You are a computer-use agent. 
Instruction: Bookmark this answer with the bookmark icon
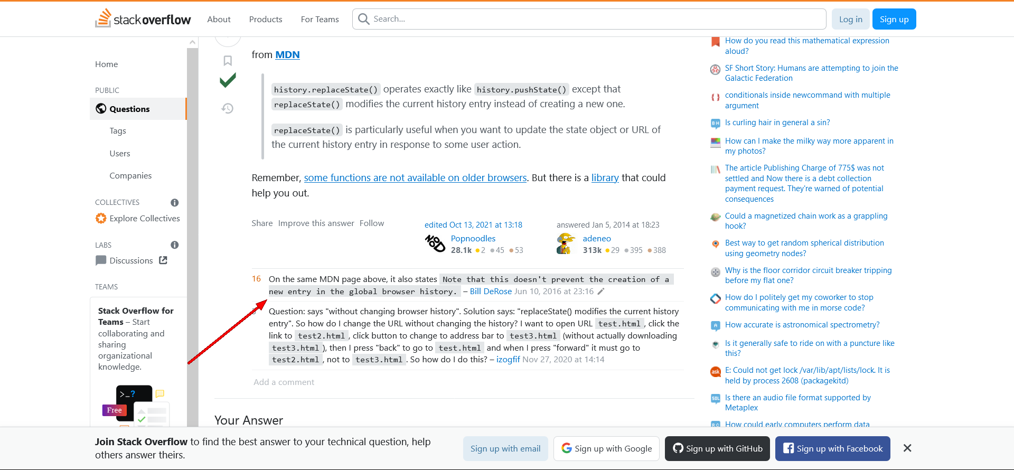[x=228, y=61]
